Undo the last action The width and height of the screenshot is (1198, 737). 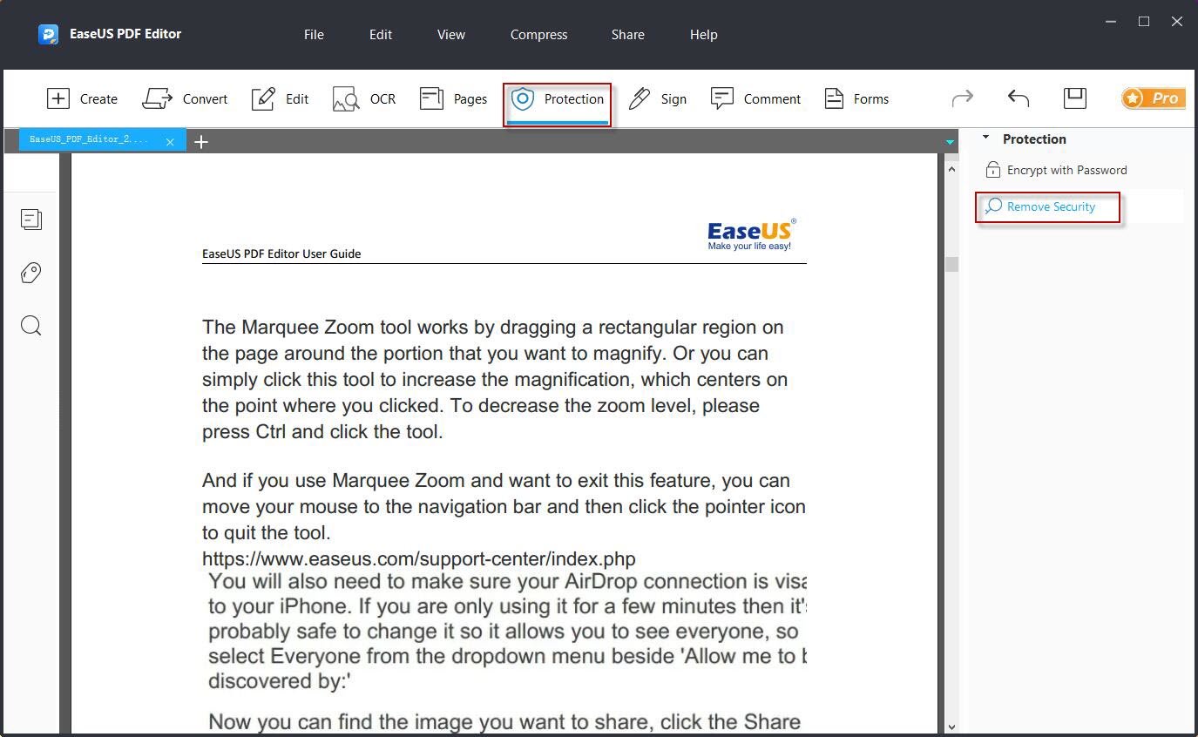[1018, 98]
